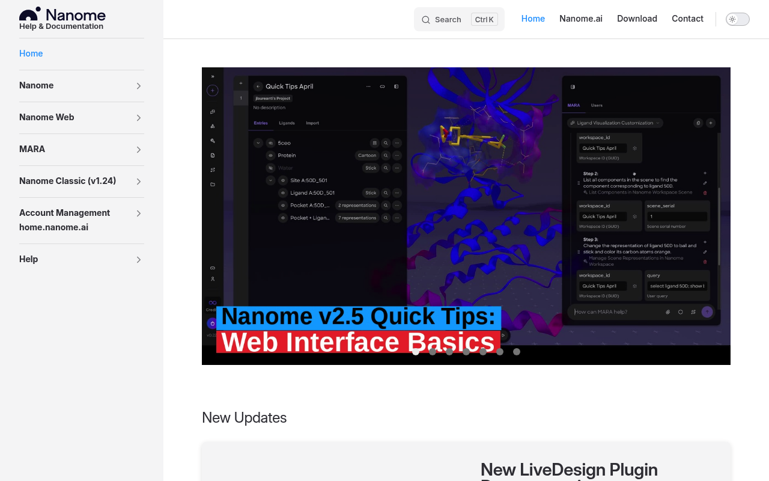The image size is (769, 481).
Task: Open the Help sidebar label
Action: click(29, 259)
